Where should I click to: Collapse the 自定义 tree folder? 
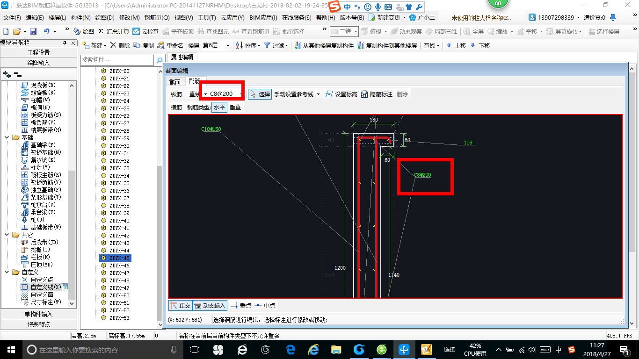point(7,272)
